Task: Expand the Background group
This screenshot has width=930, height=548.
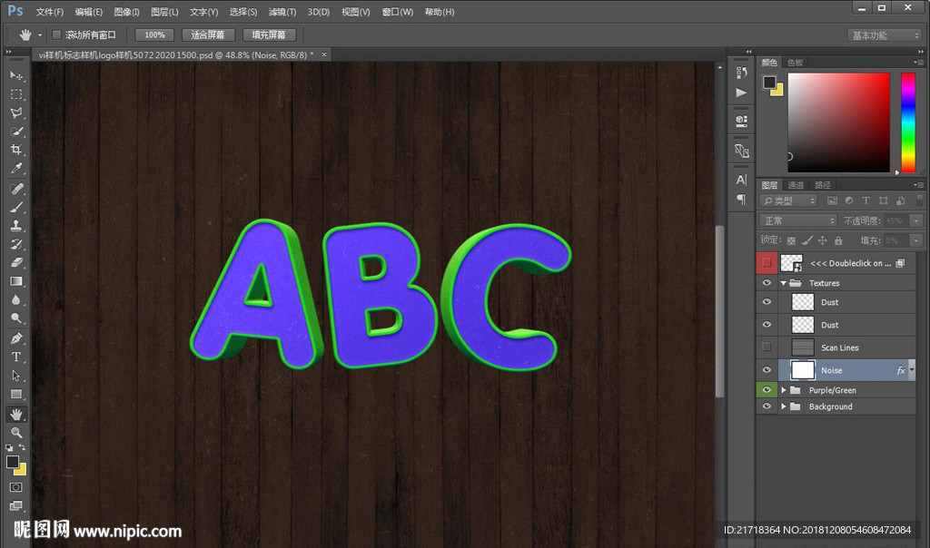Action: pos(784,406)
